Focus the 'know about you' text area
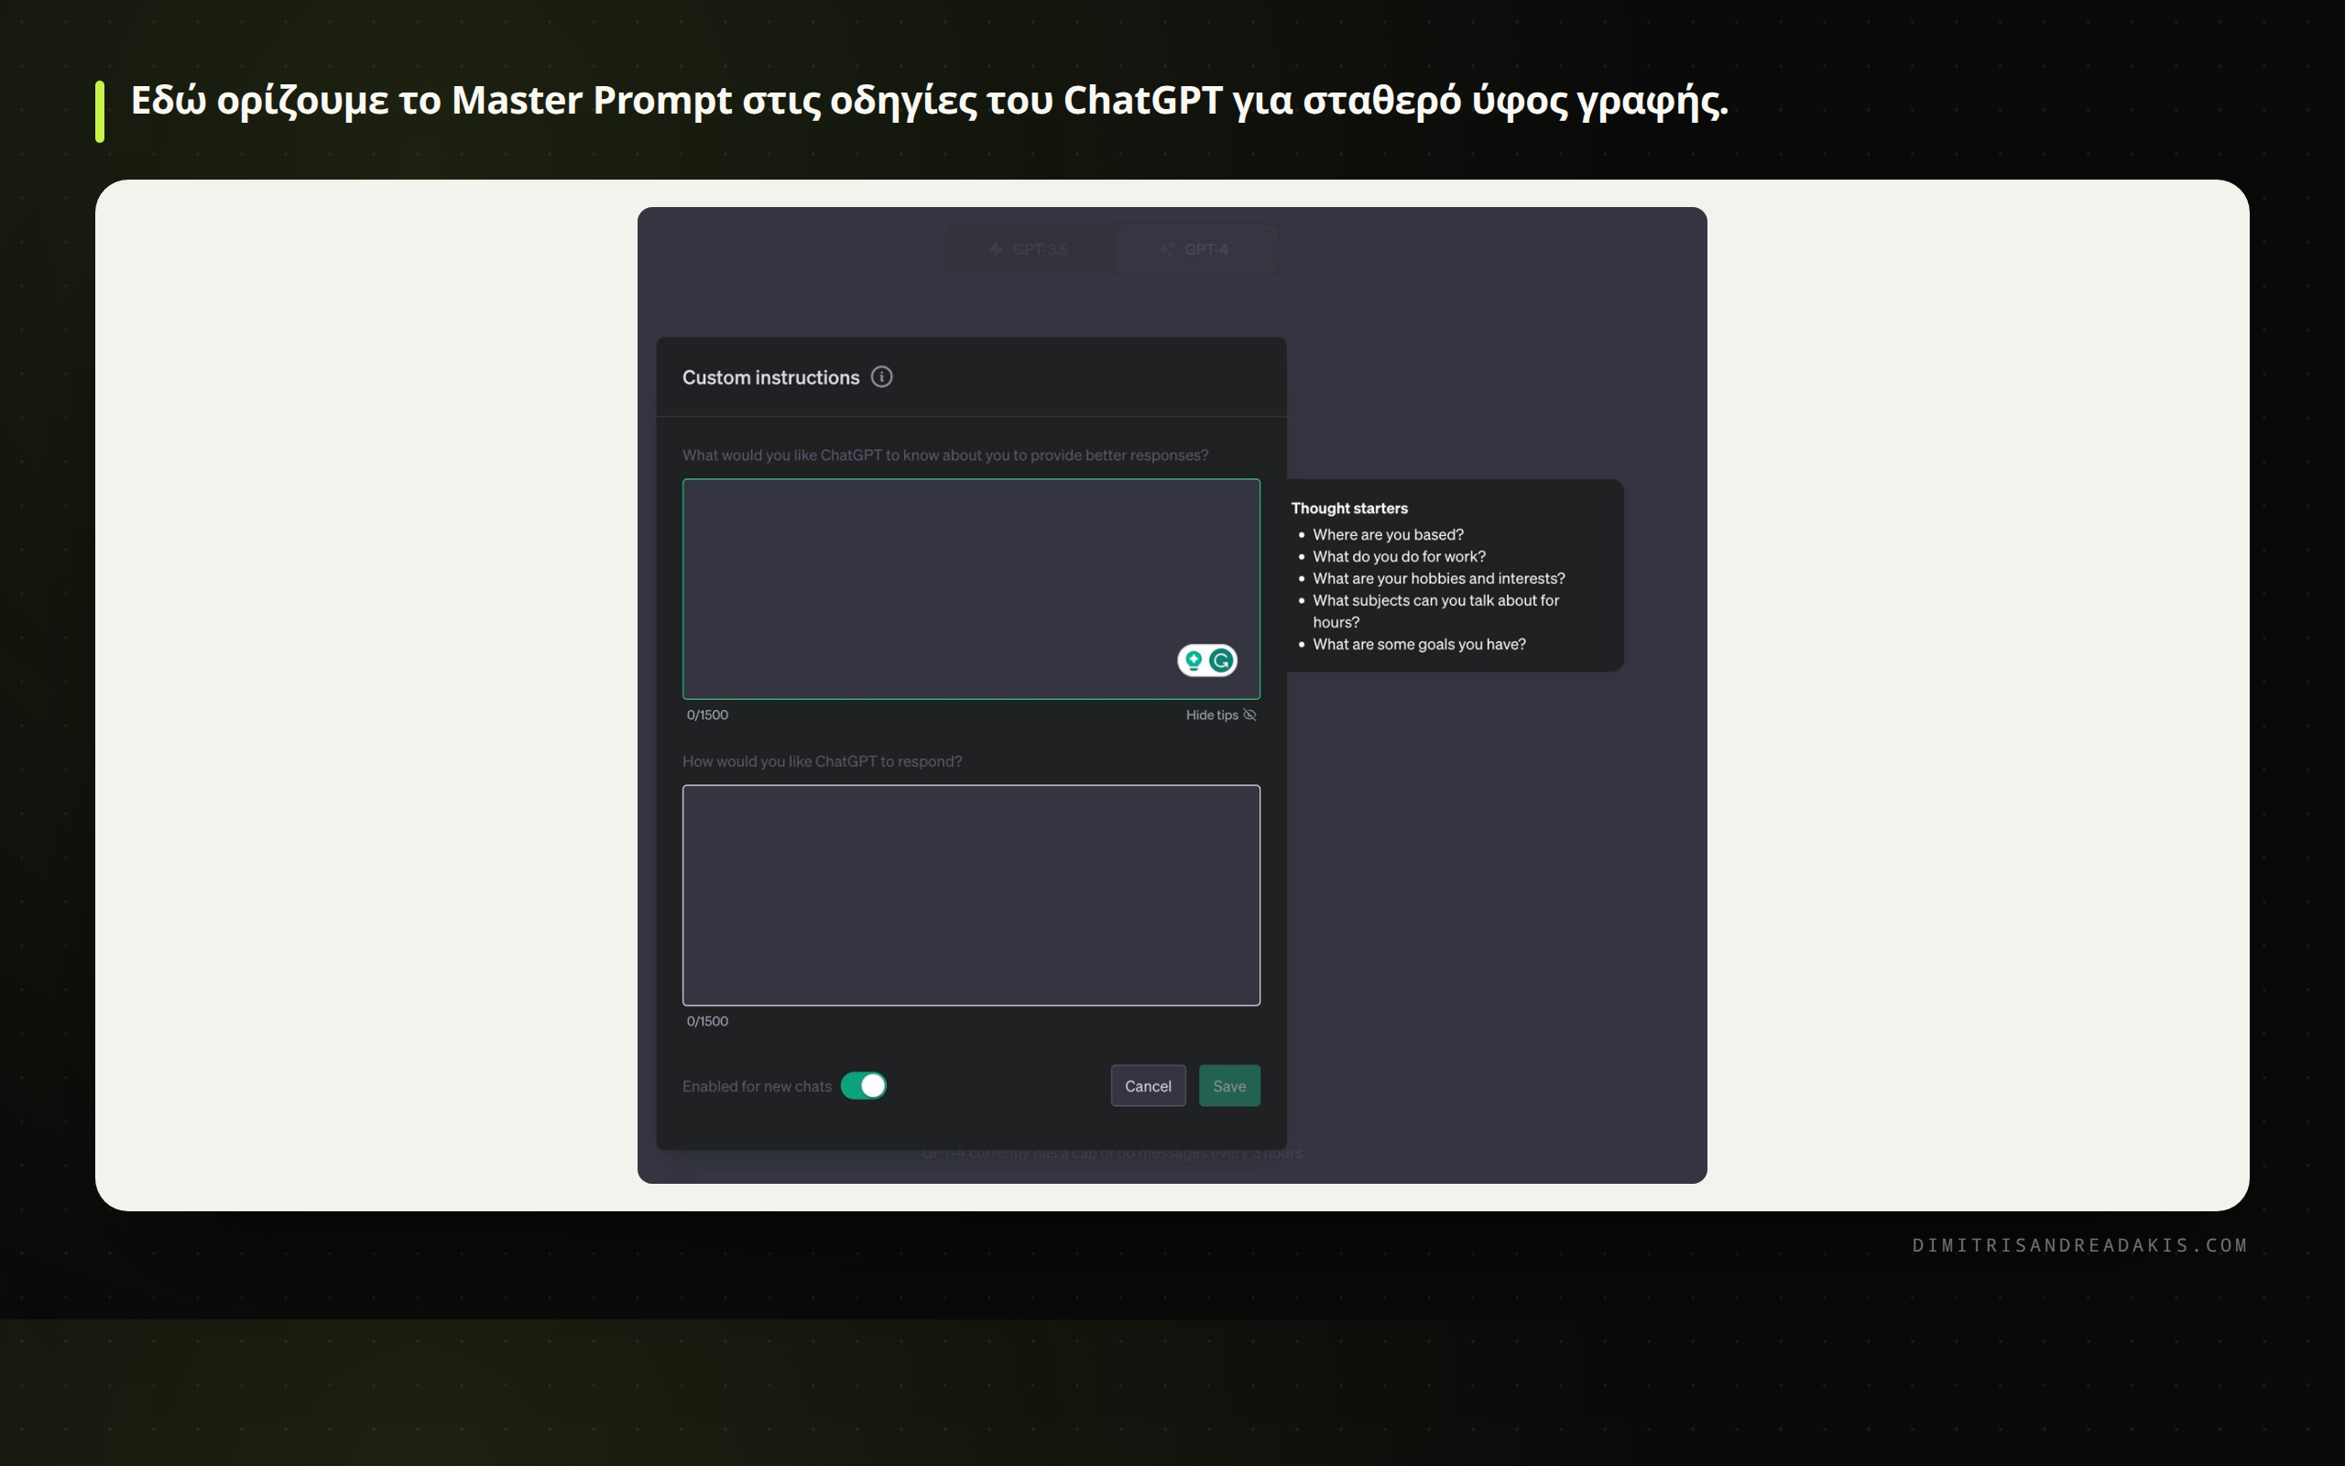This screenshot has width=2345, height=1466. [x=971, y=588]
